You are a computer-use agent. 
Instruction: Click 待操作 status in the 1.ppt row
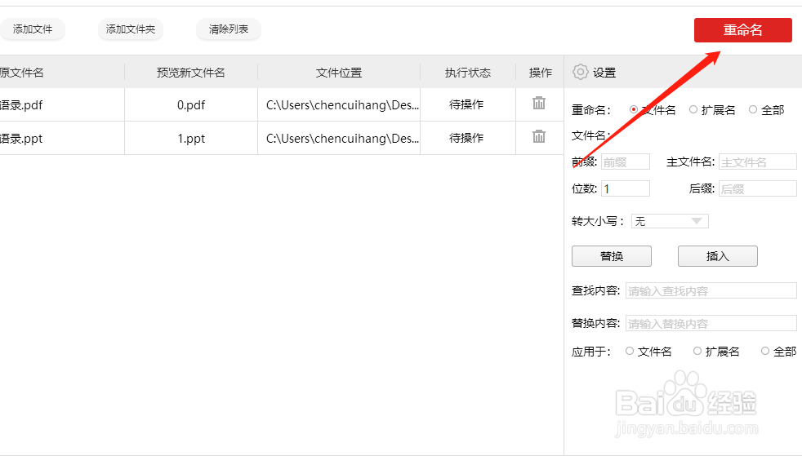pos(466,137)
